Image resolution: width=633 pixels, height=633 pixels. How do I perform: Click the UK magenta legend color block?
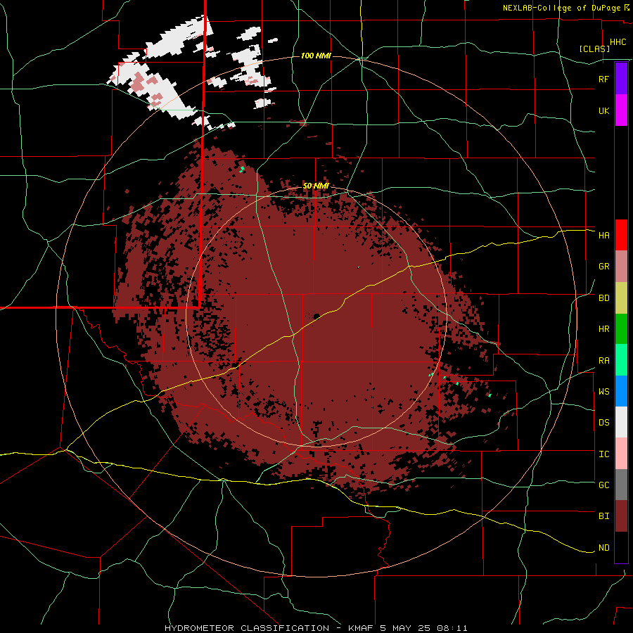tap(621, 110)
